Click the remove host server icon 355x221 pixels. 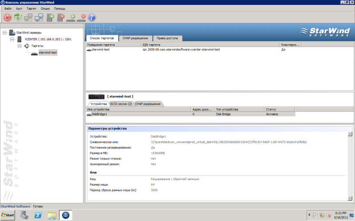[61, 17]
